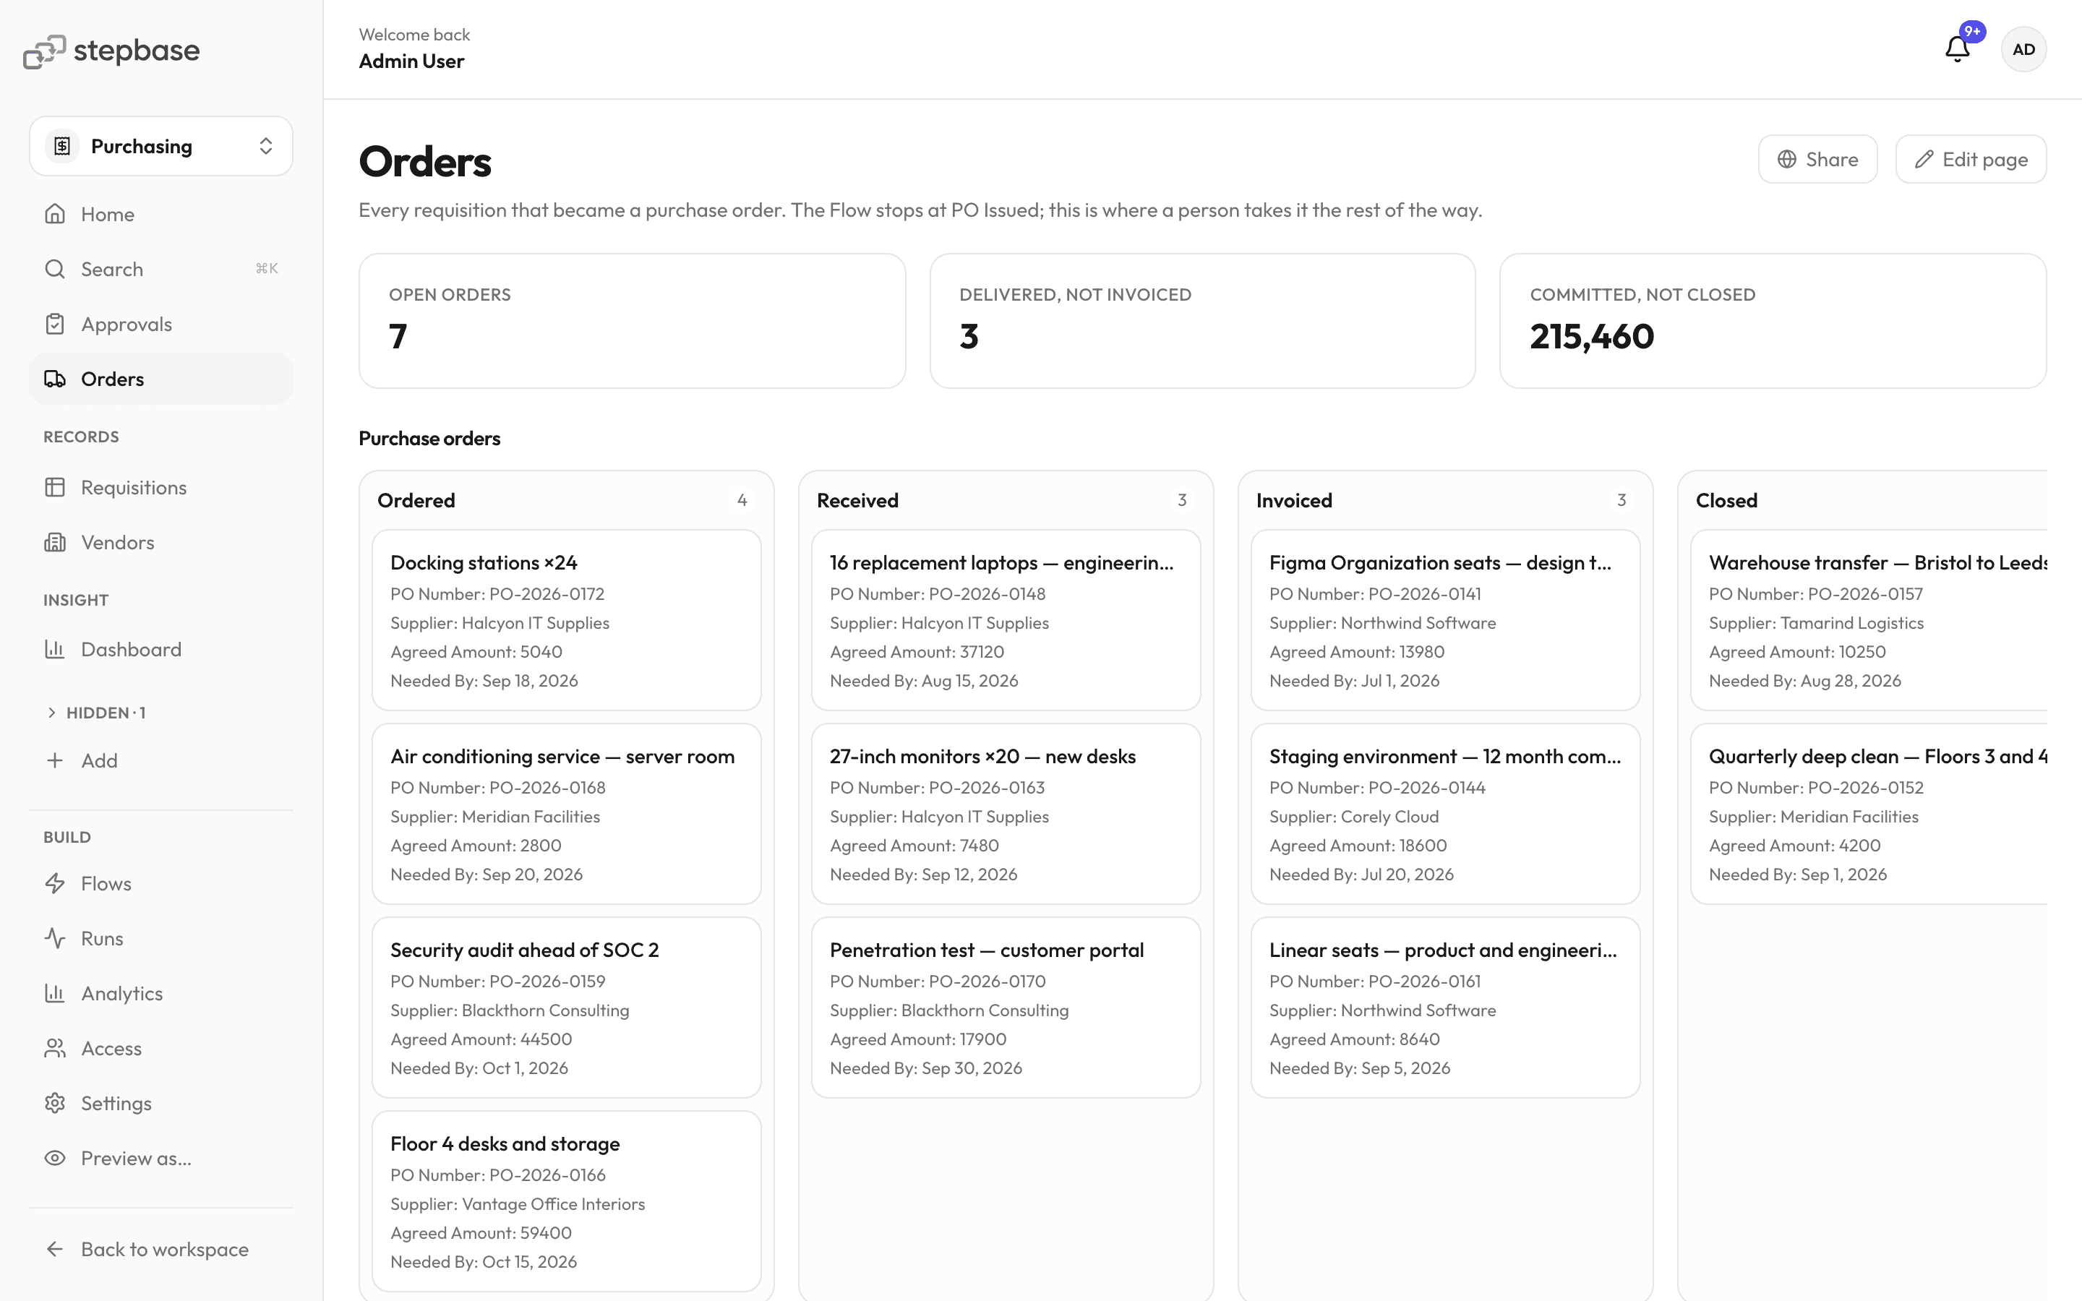The image size is (2082, 1301).
Task: Click the Committed, Not Closed stat card
Action: click(x=1773, y=320)
